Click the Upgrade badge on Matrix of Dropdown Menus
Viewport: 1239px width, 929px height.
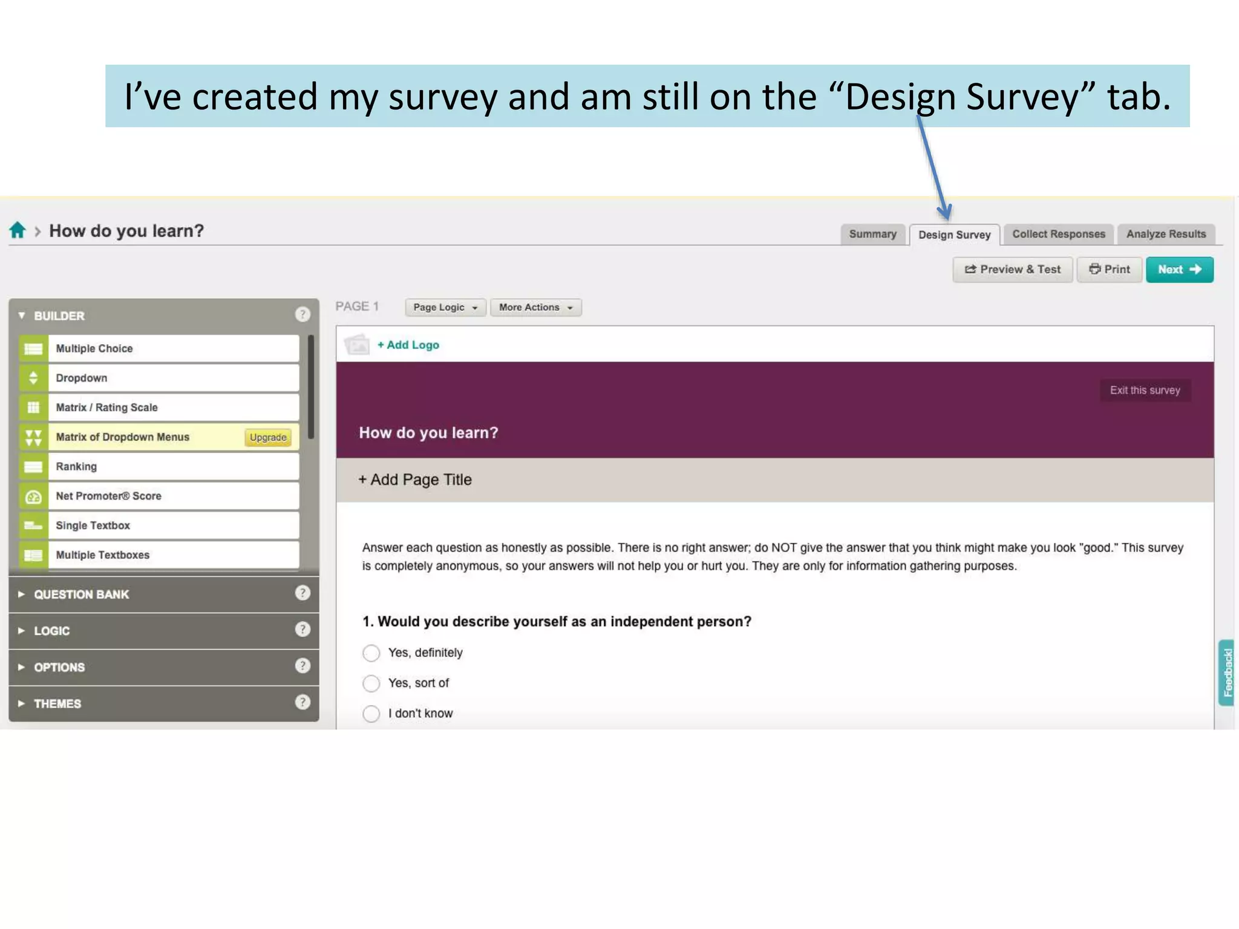coord(268,437)
